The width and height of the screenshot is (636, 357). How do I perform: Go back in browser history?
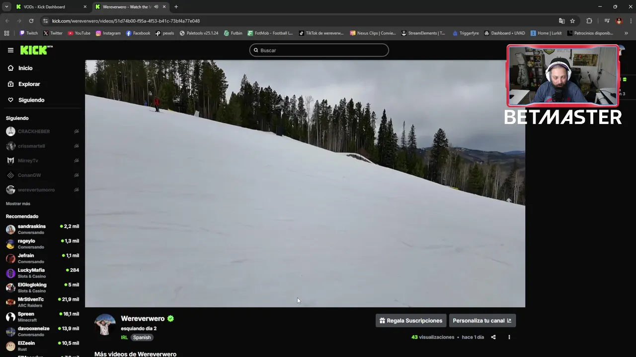pyautogui.click(x=7, y=21)
